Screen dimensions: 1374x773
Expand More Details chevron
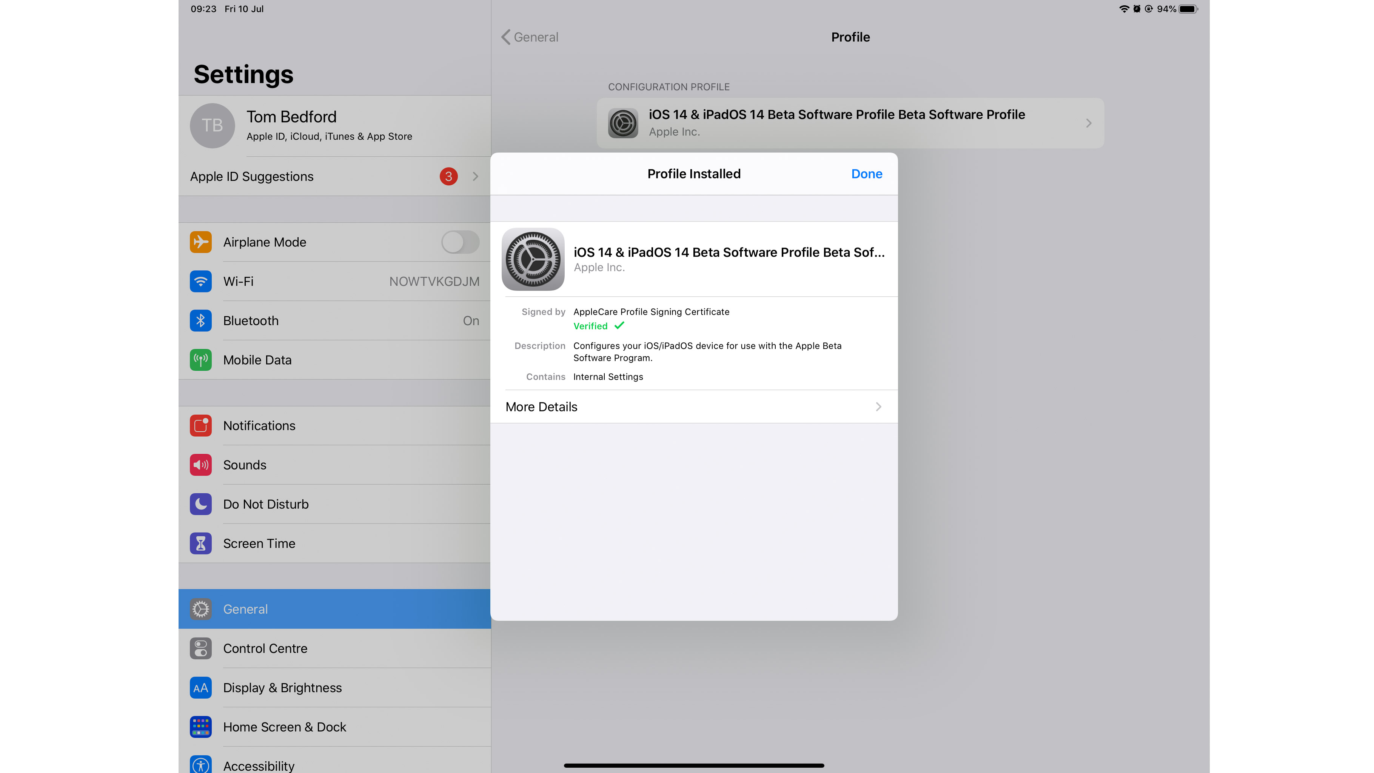pos(878,407)
